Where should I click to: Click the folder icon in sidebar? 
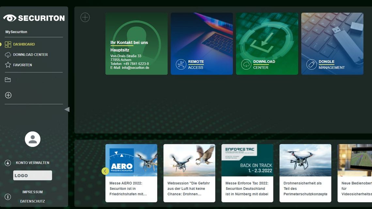(x=8, y=80)
